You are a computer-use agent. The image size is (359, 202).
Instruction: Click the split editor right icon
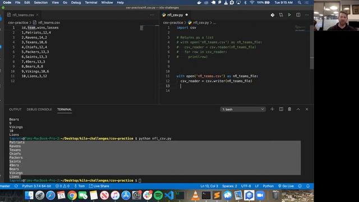point(298,15)
